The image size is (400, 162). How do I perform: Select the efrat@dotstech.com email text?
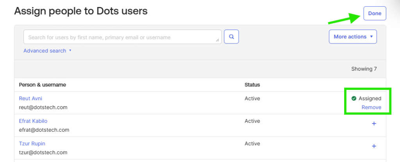(44, 130)
